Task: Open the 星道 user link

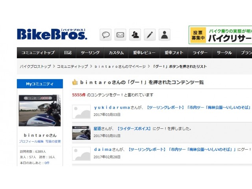Action: pyautogui.click(x=97, y=129)
